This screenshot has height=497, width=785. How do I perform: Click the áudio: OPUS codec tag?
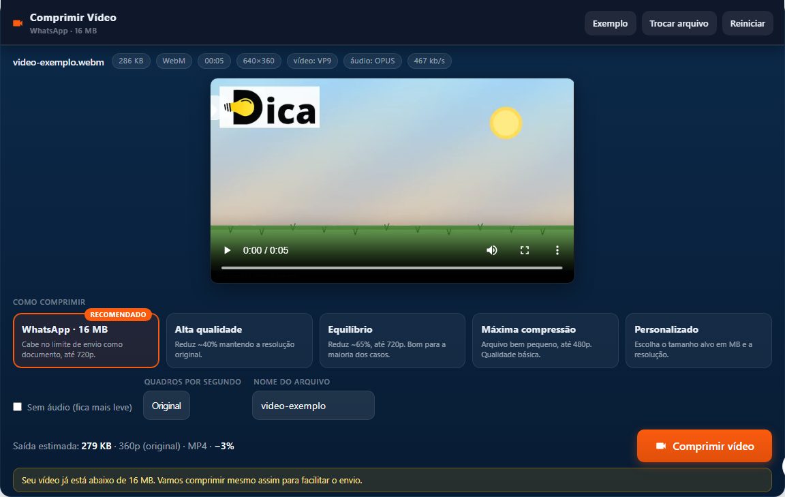[372, 61]
